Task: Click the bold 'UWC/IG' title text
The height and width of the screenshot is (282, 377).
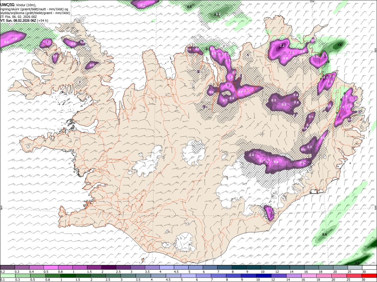Action: click(x=7, y=5)
